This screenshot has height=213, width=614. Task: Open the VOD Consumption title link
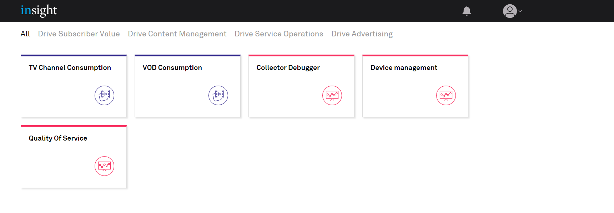(x=172, y=68)
